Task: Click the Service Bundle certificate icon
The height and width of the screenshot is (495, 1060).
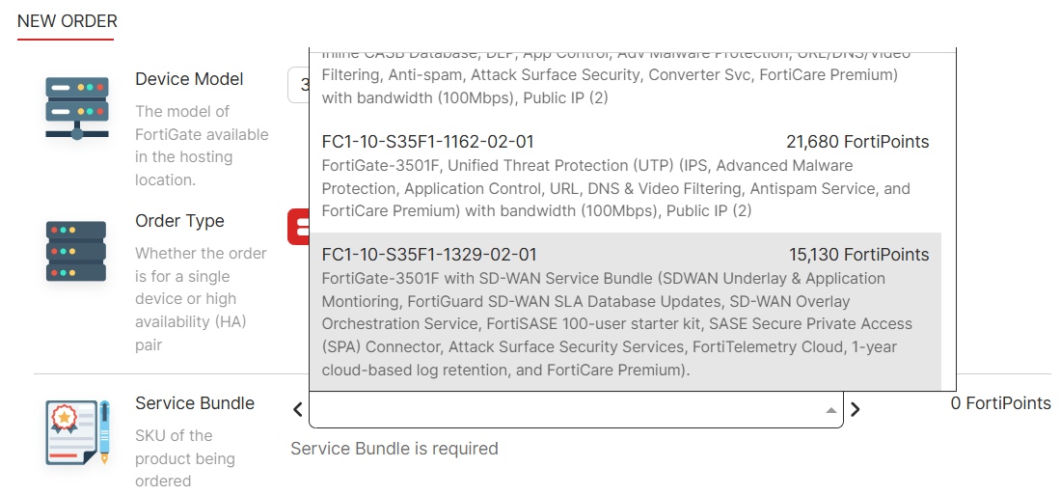Action: [x=78, y=432]
